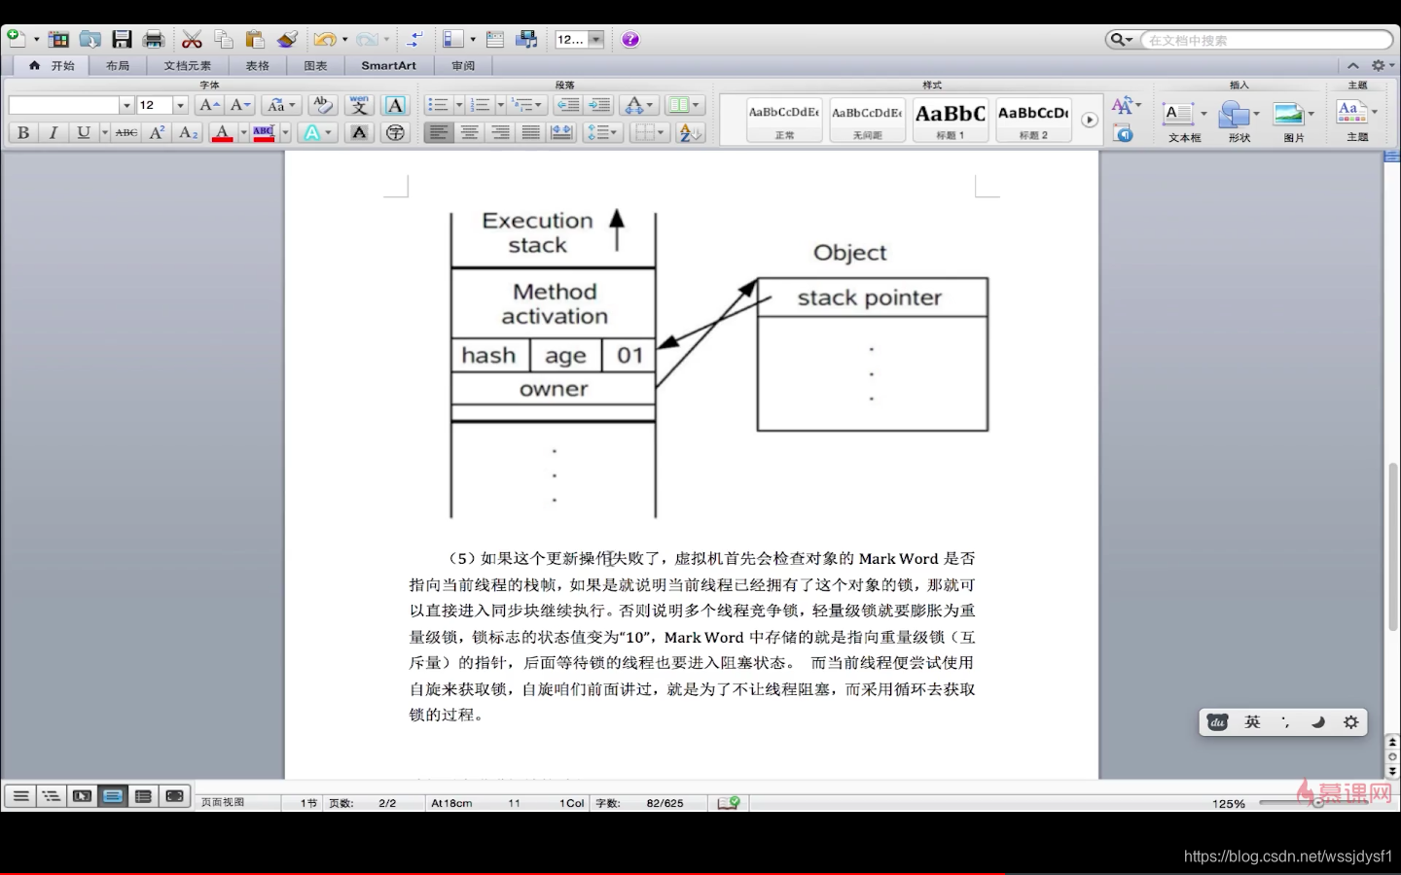Click the red font color swatch
The height and width of the screenshot is (875, 1401).
tap(222, 132)
